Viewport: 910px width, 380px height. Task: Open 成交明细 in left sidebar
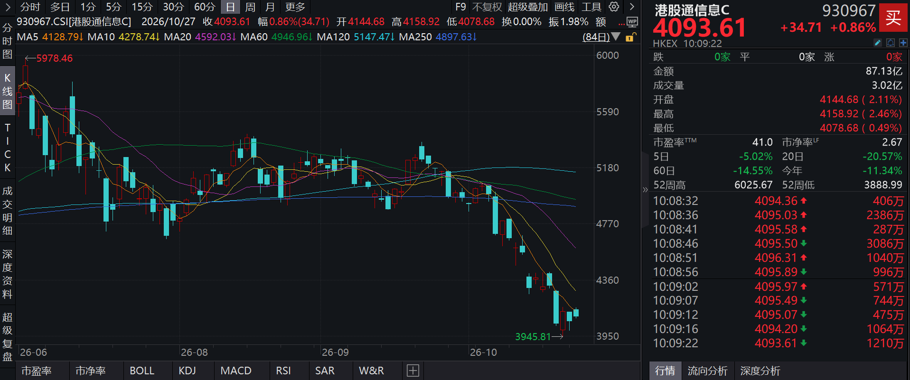click(x=7, y=211)
